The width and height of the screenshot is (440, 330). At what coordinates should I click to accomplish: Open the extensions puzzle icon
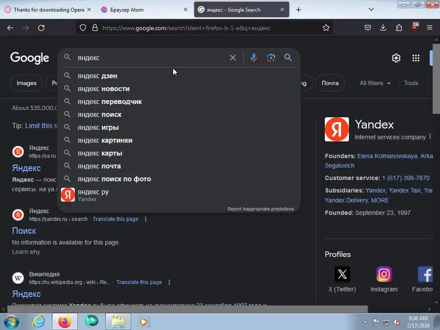[x=399, y=28]
